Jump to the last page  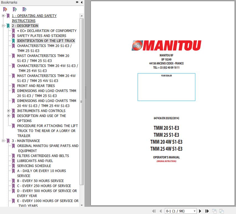point(207,211)
